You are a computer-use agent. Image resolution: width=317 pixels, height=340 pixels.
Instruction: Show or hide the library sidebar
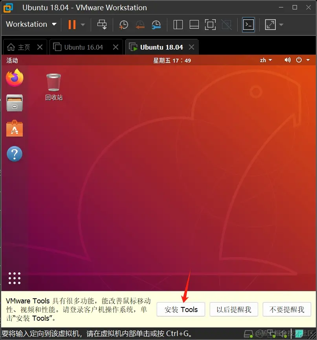(x=178, y=24)
